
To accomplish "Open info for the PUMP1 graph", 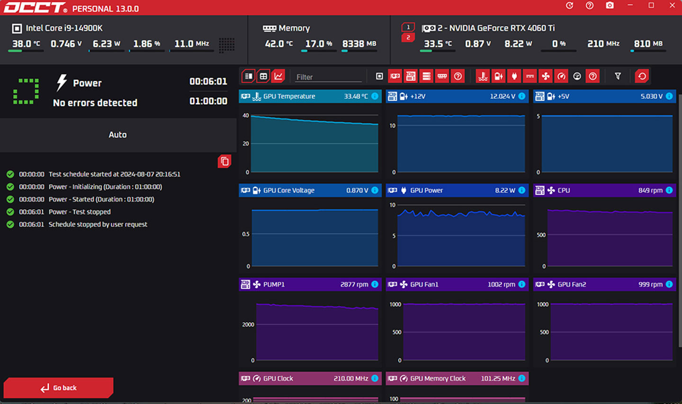I will [x=375, y=284].
